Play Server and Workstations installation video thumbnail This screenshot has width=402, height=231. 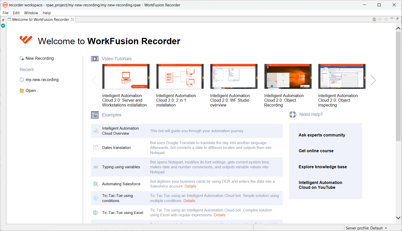126,76
